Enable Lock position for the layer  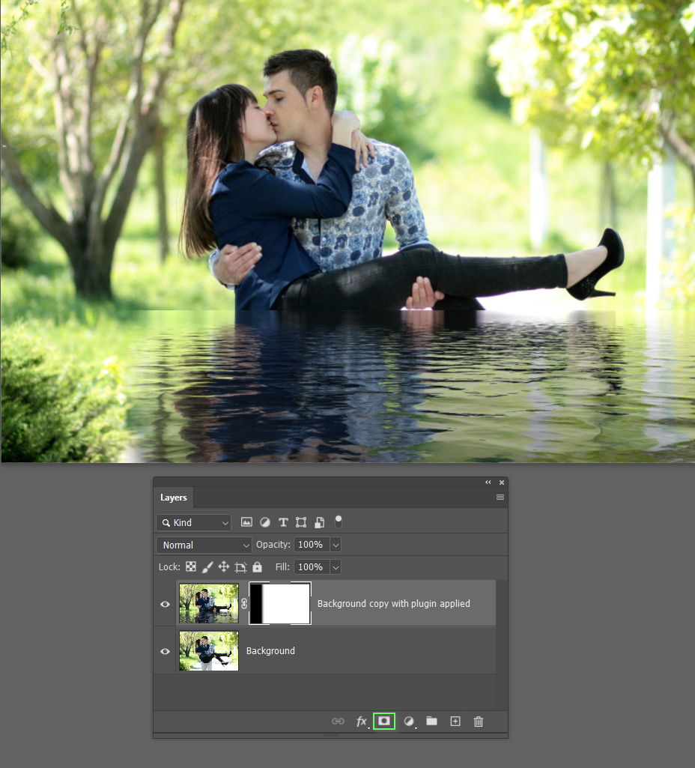click(224, 567)
